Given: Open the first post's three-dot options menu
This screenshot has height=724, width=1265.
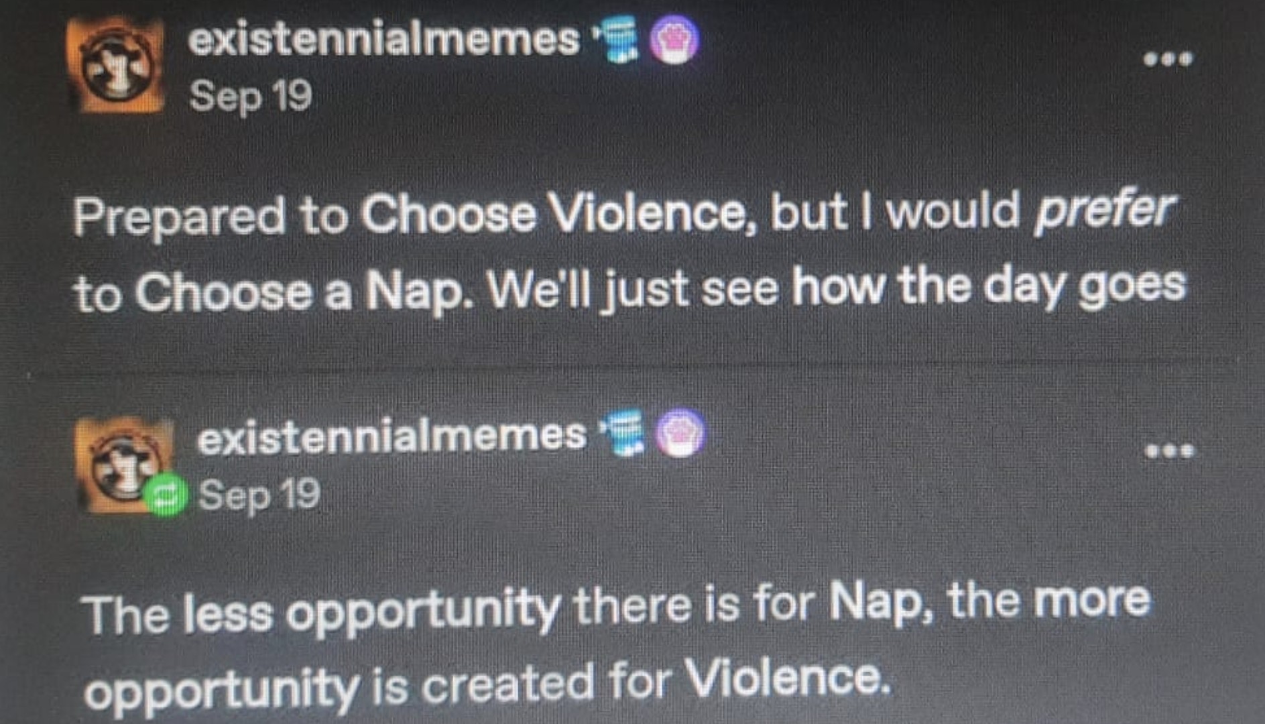Looking at the screenshot, I should (1168, 59).
